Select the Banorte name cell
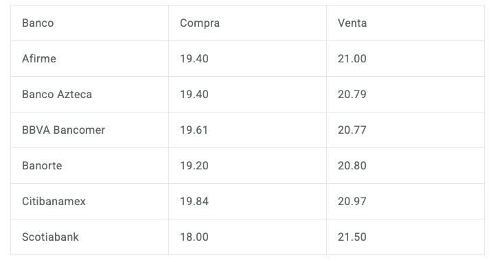 (x=90, y=165)
